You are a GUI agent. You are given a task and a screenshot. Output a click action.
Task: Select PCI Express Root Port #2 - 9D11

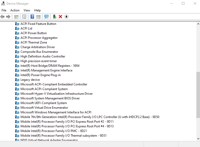[x=67, y=122]
